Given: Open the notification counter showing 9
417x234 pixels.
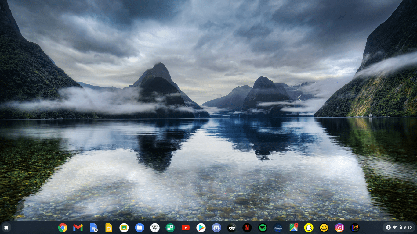Looking at the screenshot, I should coord(389,228).
